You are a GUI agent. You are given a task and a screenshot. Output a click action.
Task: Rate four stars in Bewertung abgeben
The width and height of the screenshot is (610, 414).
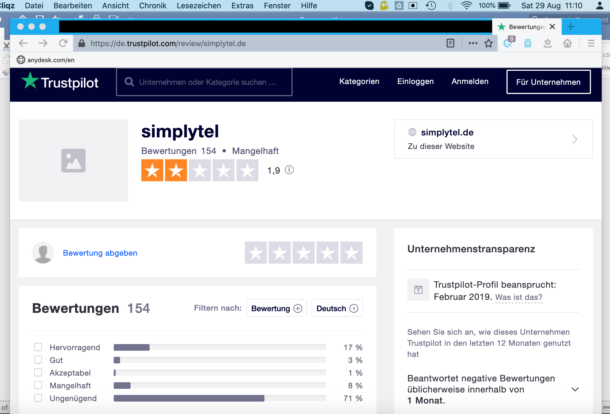(x=327, y=253)
